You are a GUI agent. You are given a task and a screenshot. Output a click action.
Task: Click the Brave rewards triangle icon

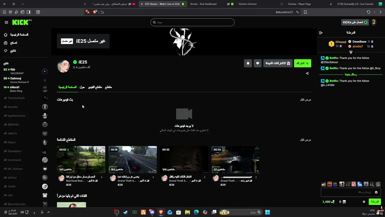click(x=88, y=12)
